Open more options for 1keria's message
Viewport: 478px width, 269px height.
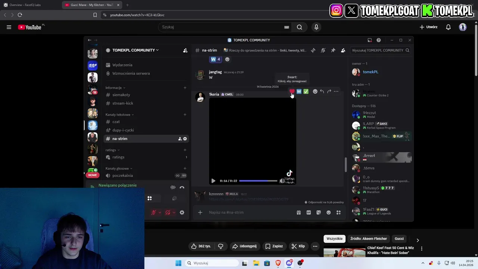click(336, 91)
